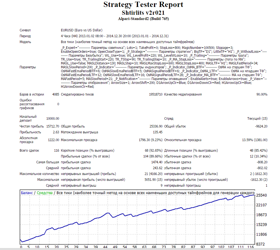Image resolution: width=280 pixels, height=250 pixels.
Task: Click the Баланс chart legend label
Action: [27, 193]
